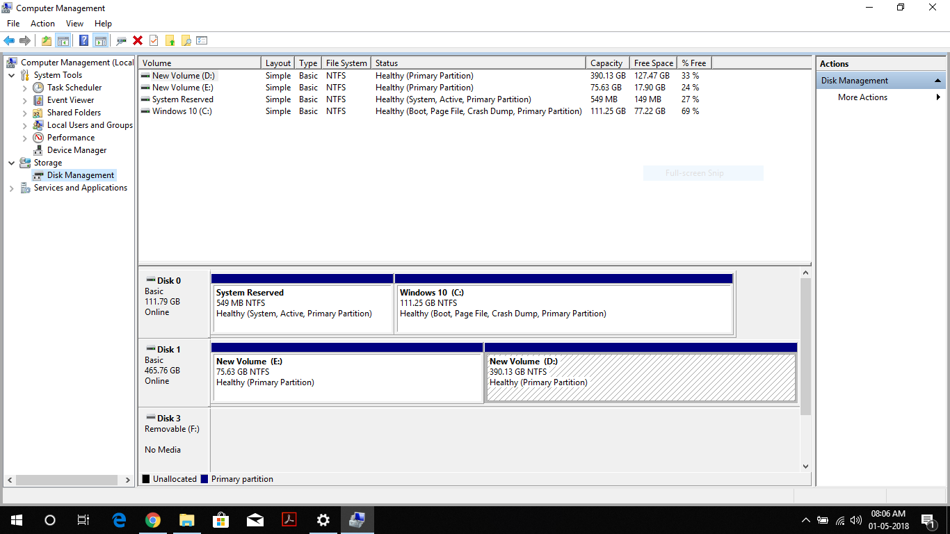Open Help via blue question mark icon
Image resolution: width=950 pixels, height=534 pixels.
click(x=83, y=40)
